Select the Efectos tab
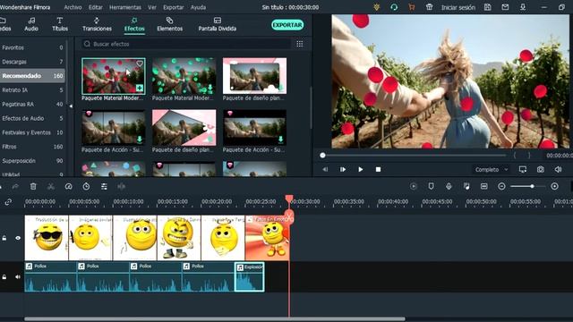This screenshot has width=573, height=322. (x=134, y=24)
